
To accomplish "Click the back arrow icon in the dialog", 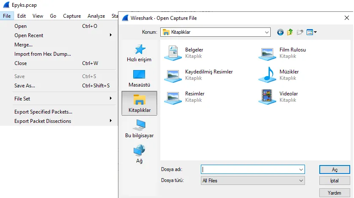I will [x=280, y=32].
